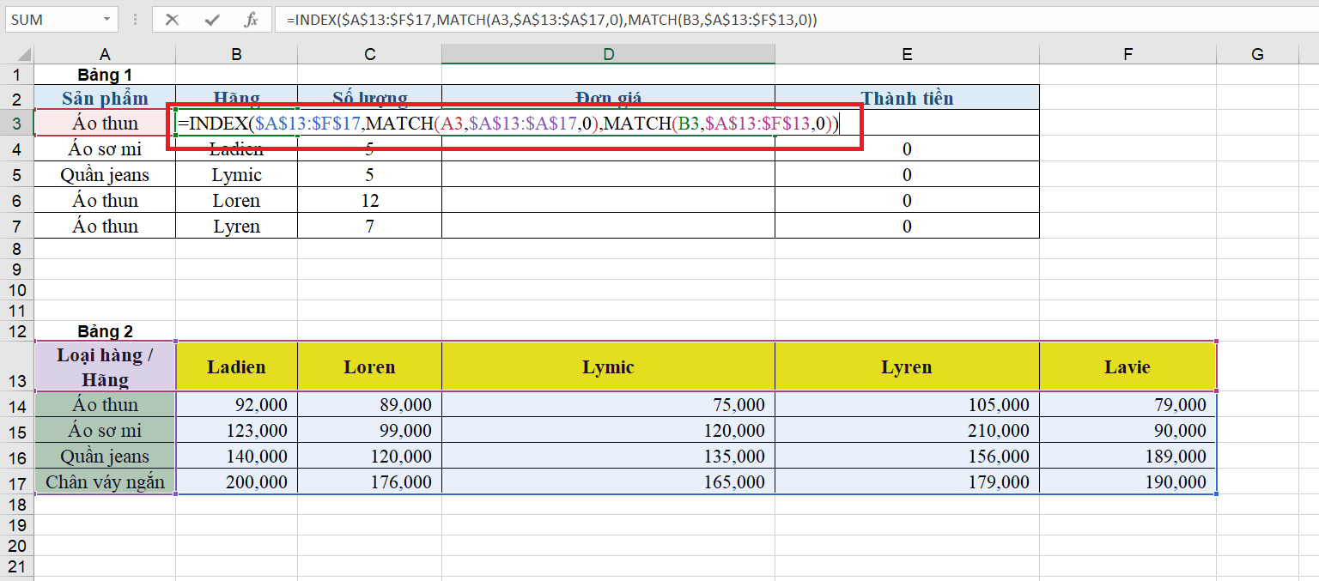Image resolution: width=1319 pixels, height=581 pixels.
Task: Select the column D header
Action: pyautogui.click(x=608, y=55)
